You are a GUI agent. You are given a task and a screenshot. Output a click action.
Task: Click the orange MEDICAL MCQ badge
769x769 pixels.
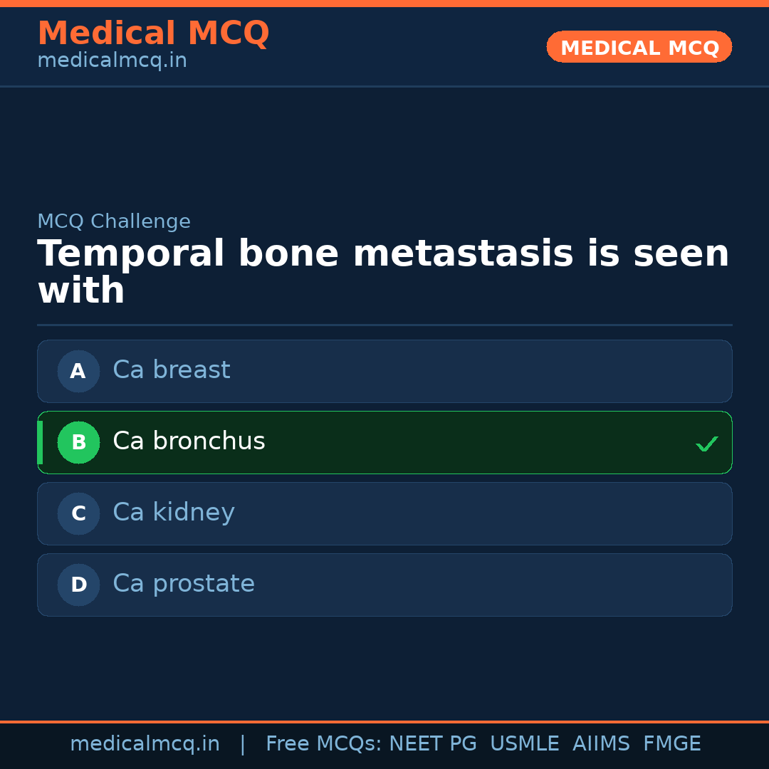[639, 47]
